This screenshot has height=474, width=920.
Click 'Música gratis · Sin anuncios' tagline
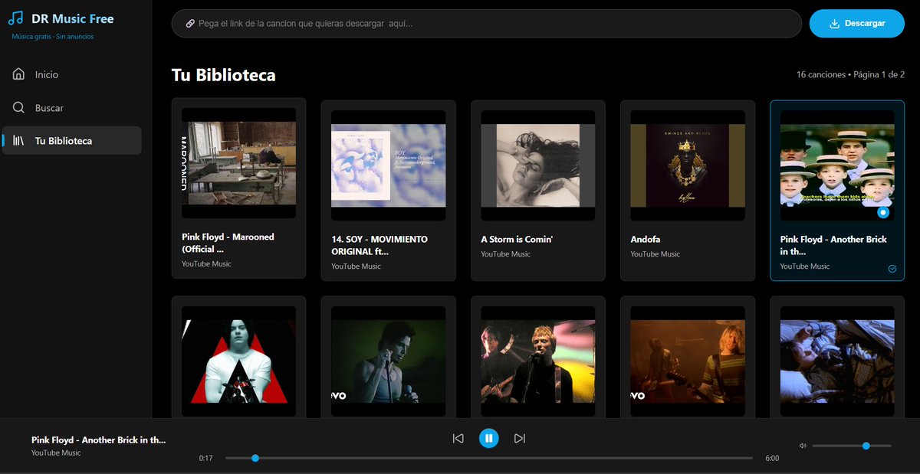point(53,36)
